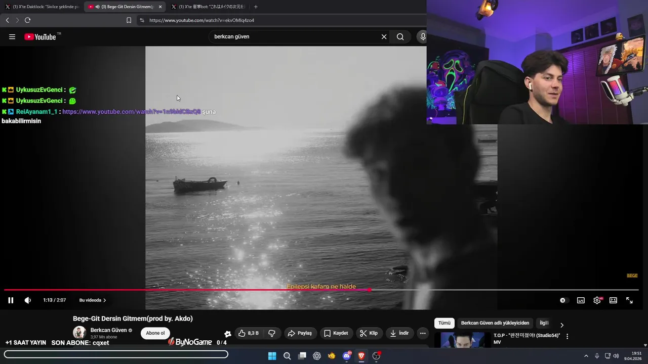Clear the search box text
648x364 pixels.
point(384,37)
